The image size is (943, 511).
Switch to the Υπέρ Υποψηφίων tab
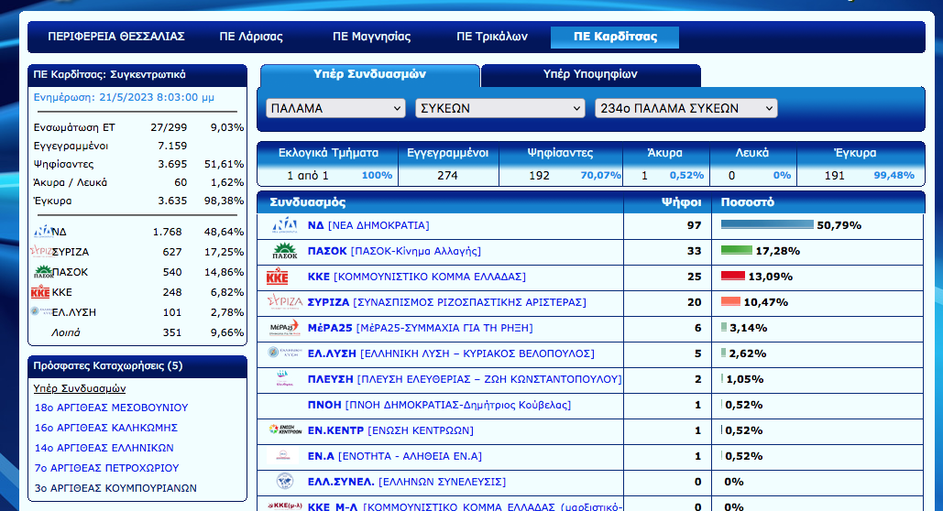click(590, 74)
